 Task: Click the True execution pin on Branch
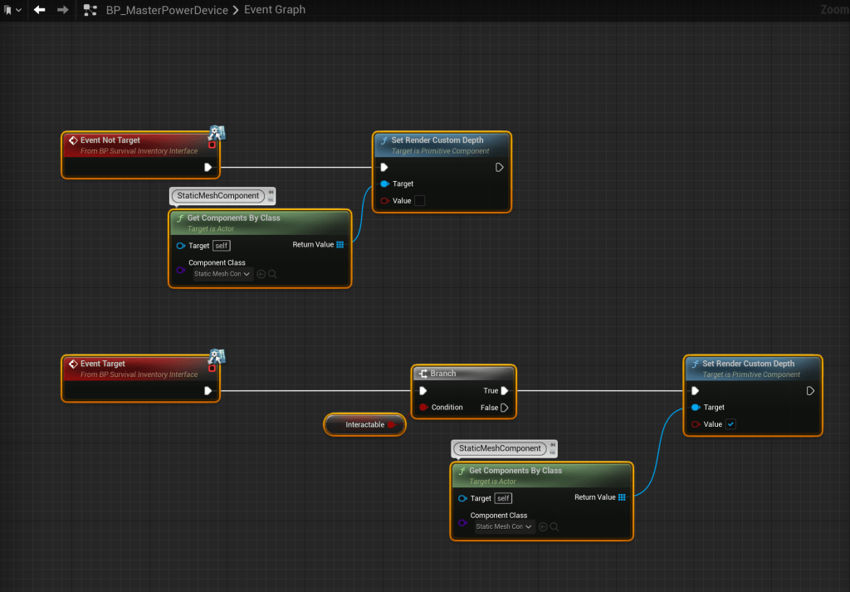(504, 390)
